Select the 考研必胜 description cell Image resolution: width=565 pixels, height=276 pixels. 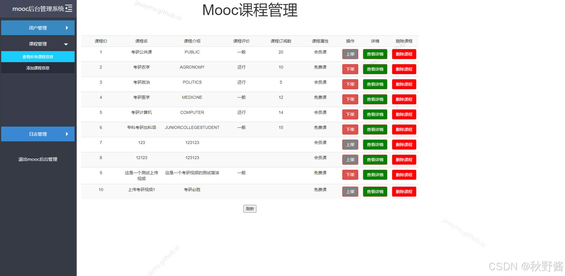pos(192,190)
